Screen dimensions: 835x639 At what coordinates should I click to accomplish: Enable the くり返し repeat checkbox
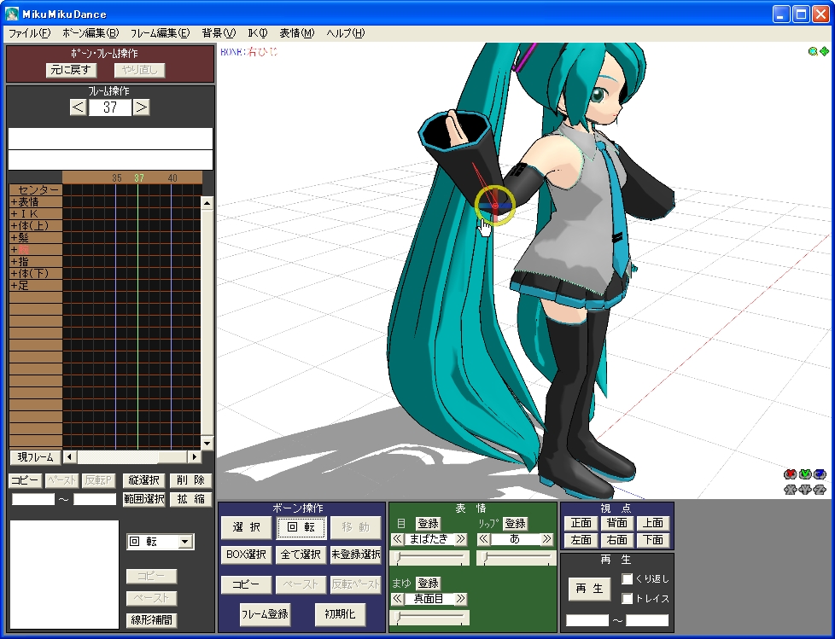click(628, 578)
